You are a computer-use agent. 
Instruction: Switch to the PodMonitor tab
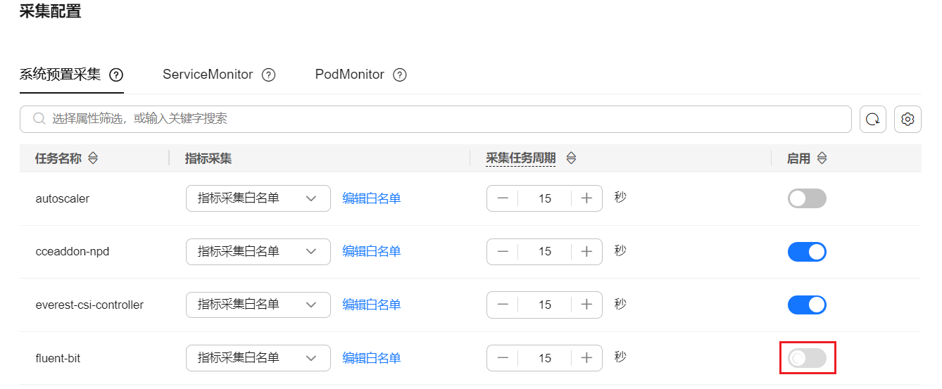[350, 75]
